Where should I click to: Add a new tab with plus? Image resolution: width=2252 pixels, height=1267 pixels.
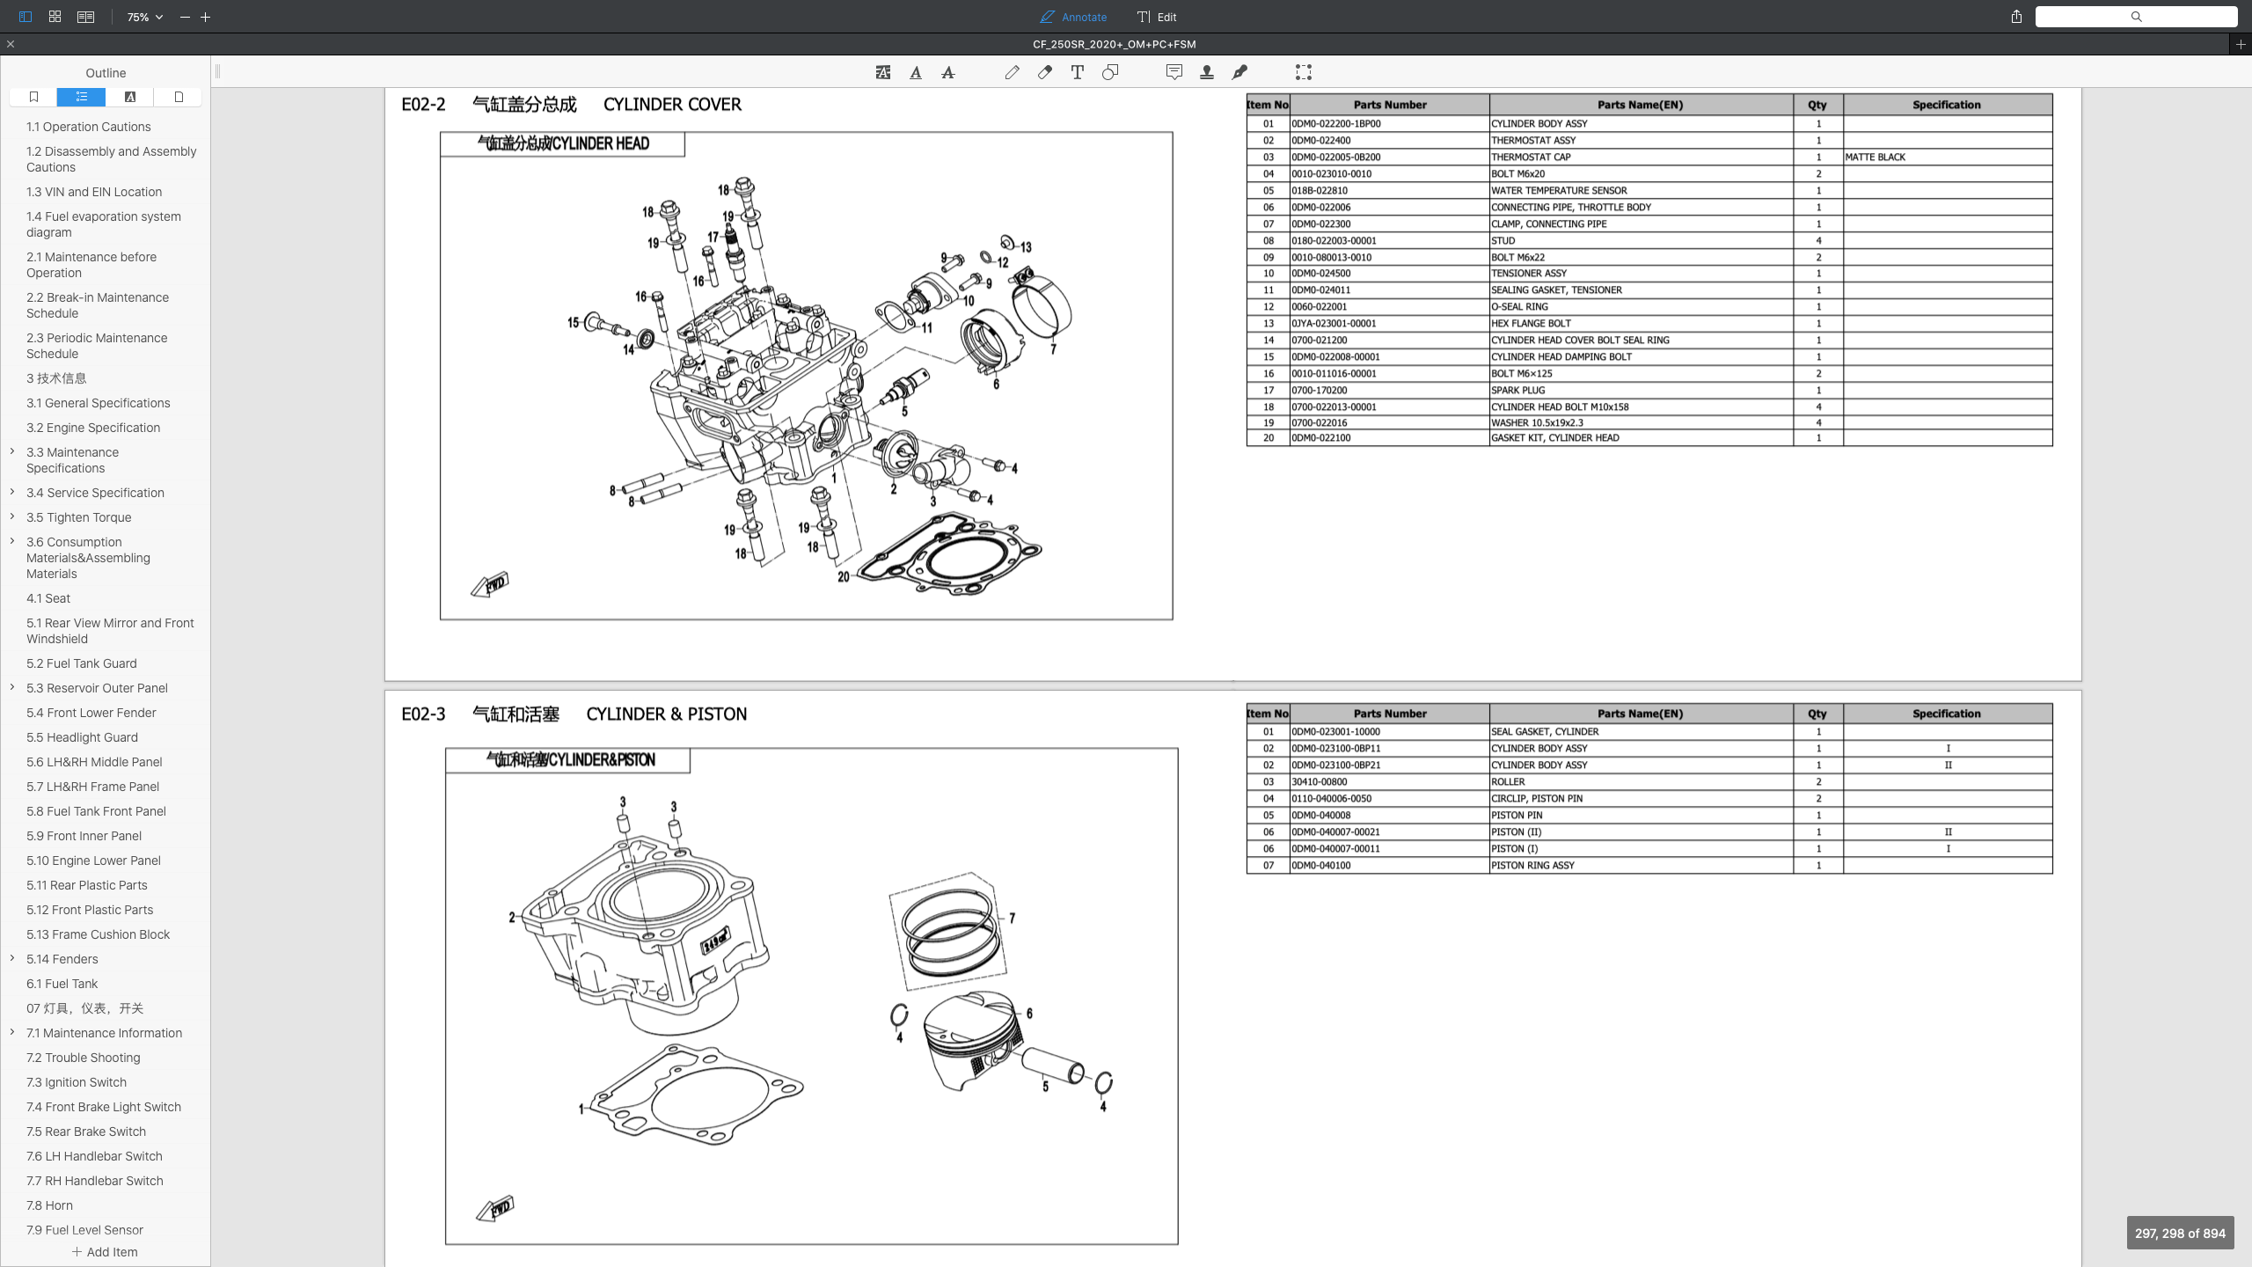pos(2241,44)
